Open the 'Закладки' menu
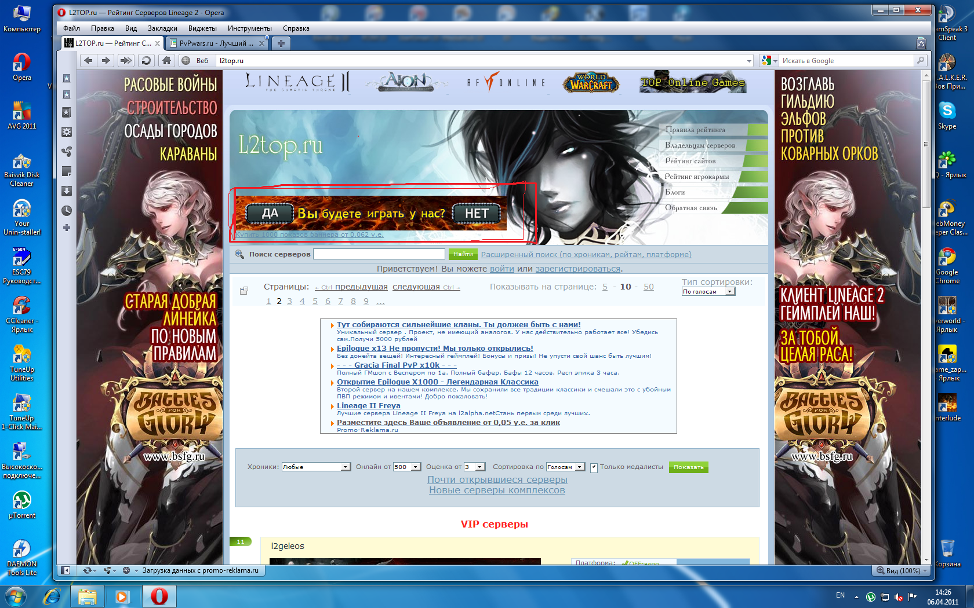 tap(162, 28)
